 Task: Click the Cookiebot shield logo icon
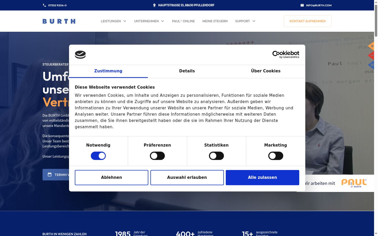click(80, 55)
